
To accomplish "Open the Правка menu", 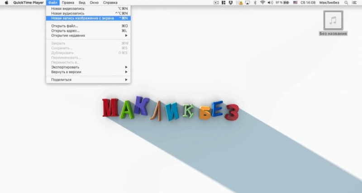I will pos(68,3).
